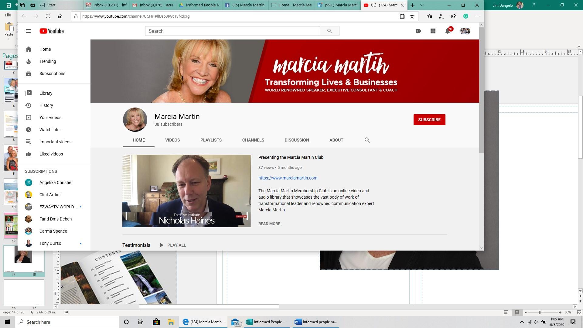Viewport: 583px width, 328px height.
Task: Switch to the PLAYLISTS channel tab
Action: click(211, 140)
